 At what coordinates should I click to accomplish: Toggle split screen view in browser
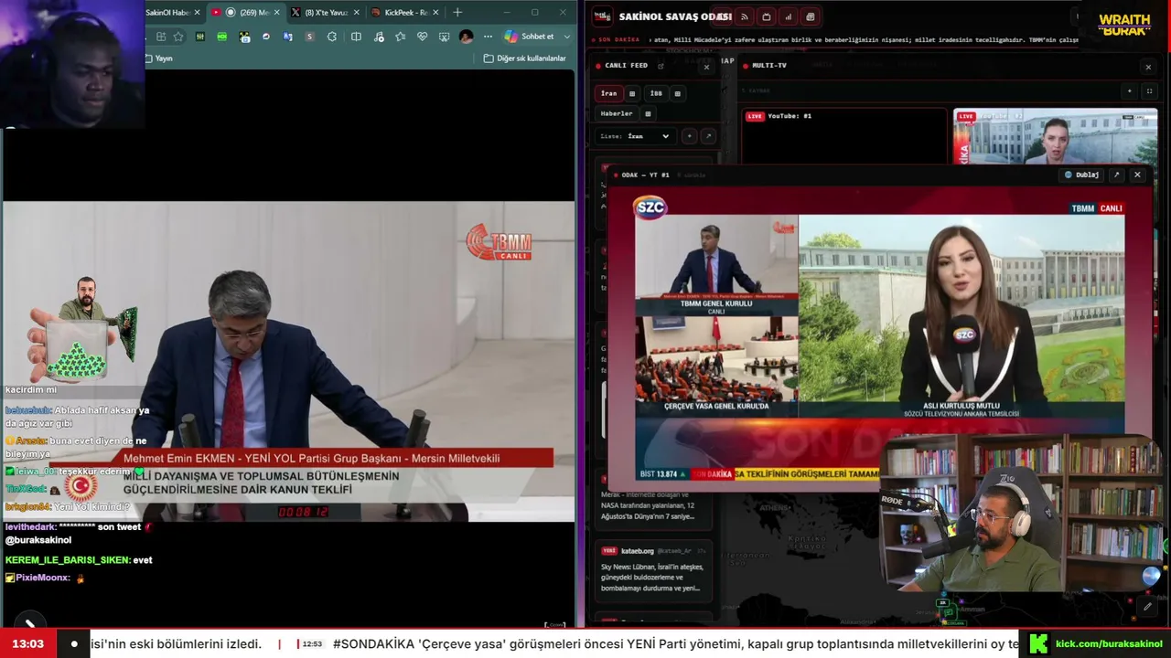[x=356, y=37]
